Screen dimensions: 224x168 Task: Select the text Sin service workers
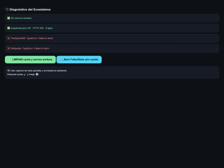21,18
